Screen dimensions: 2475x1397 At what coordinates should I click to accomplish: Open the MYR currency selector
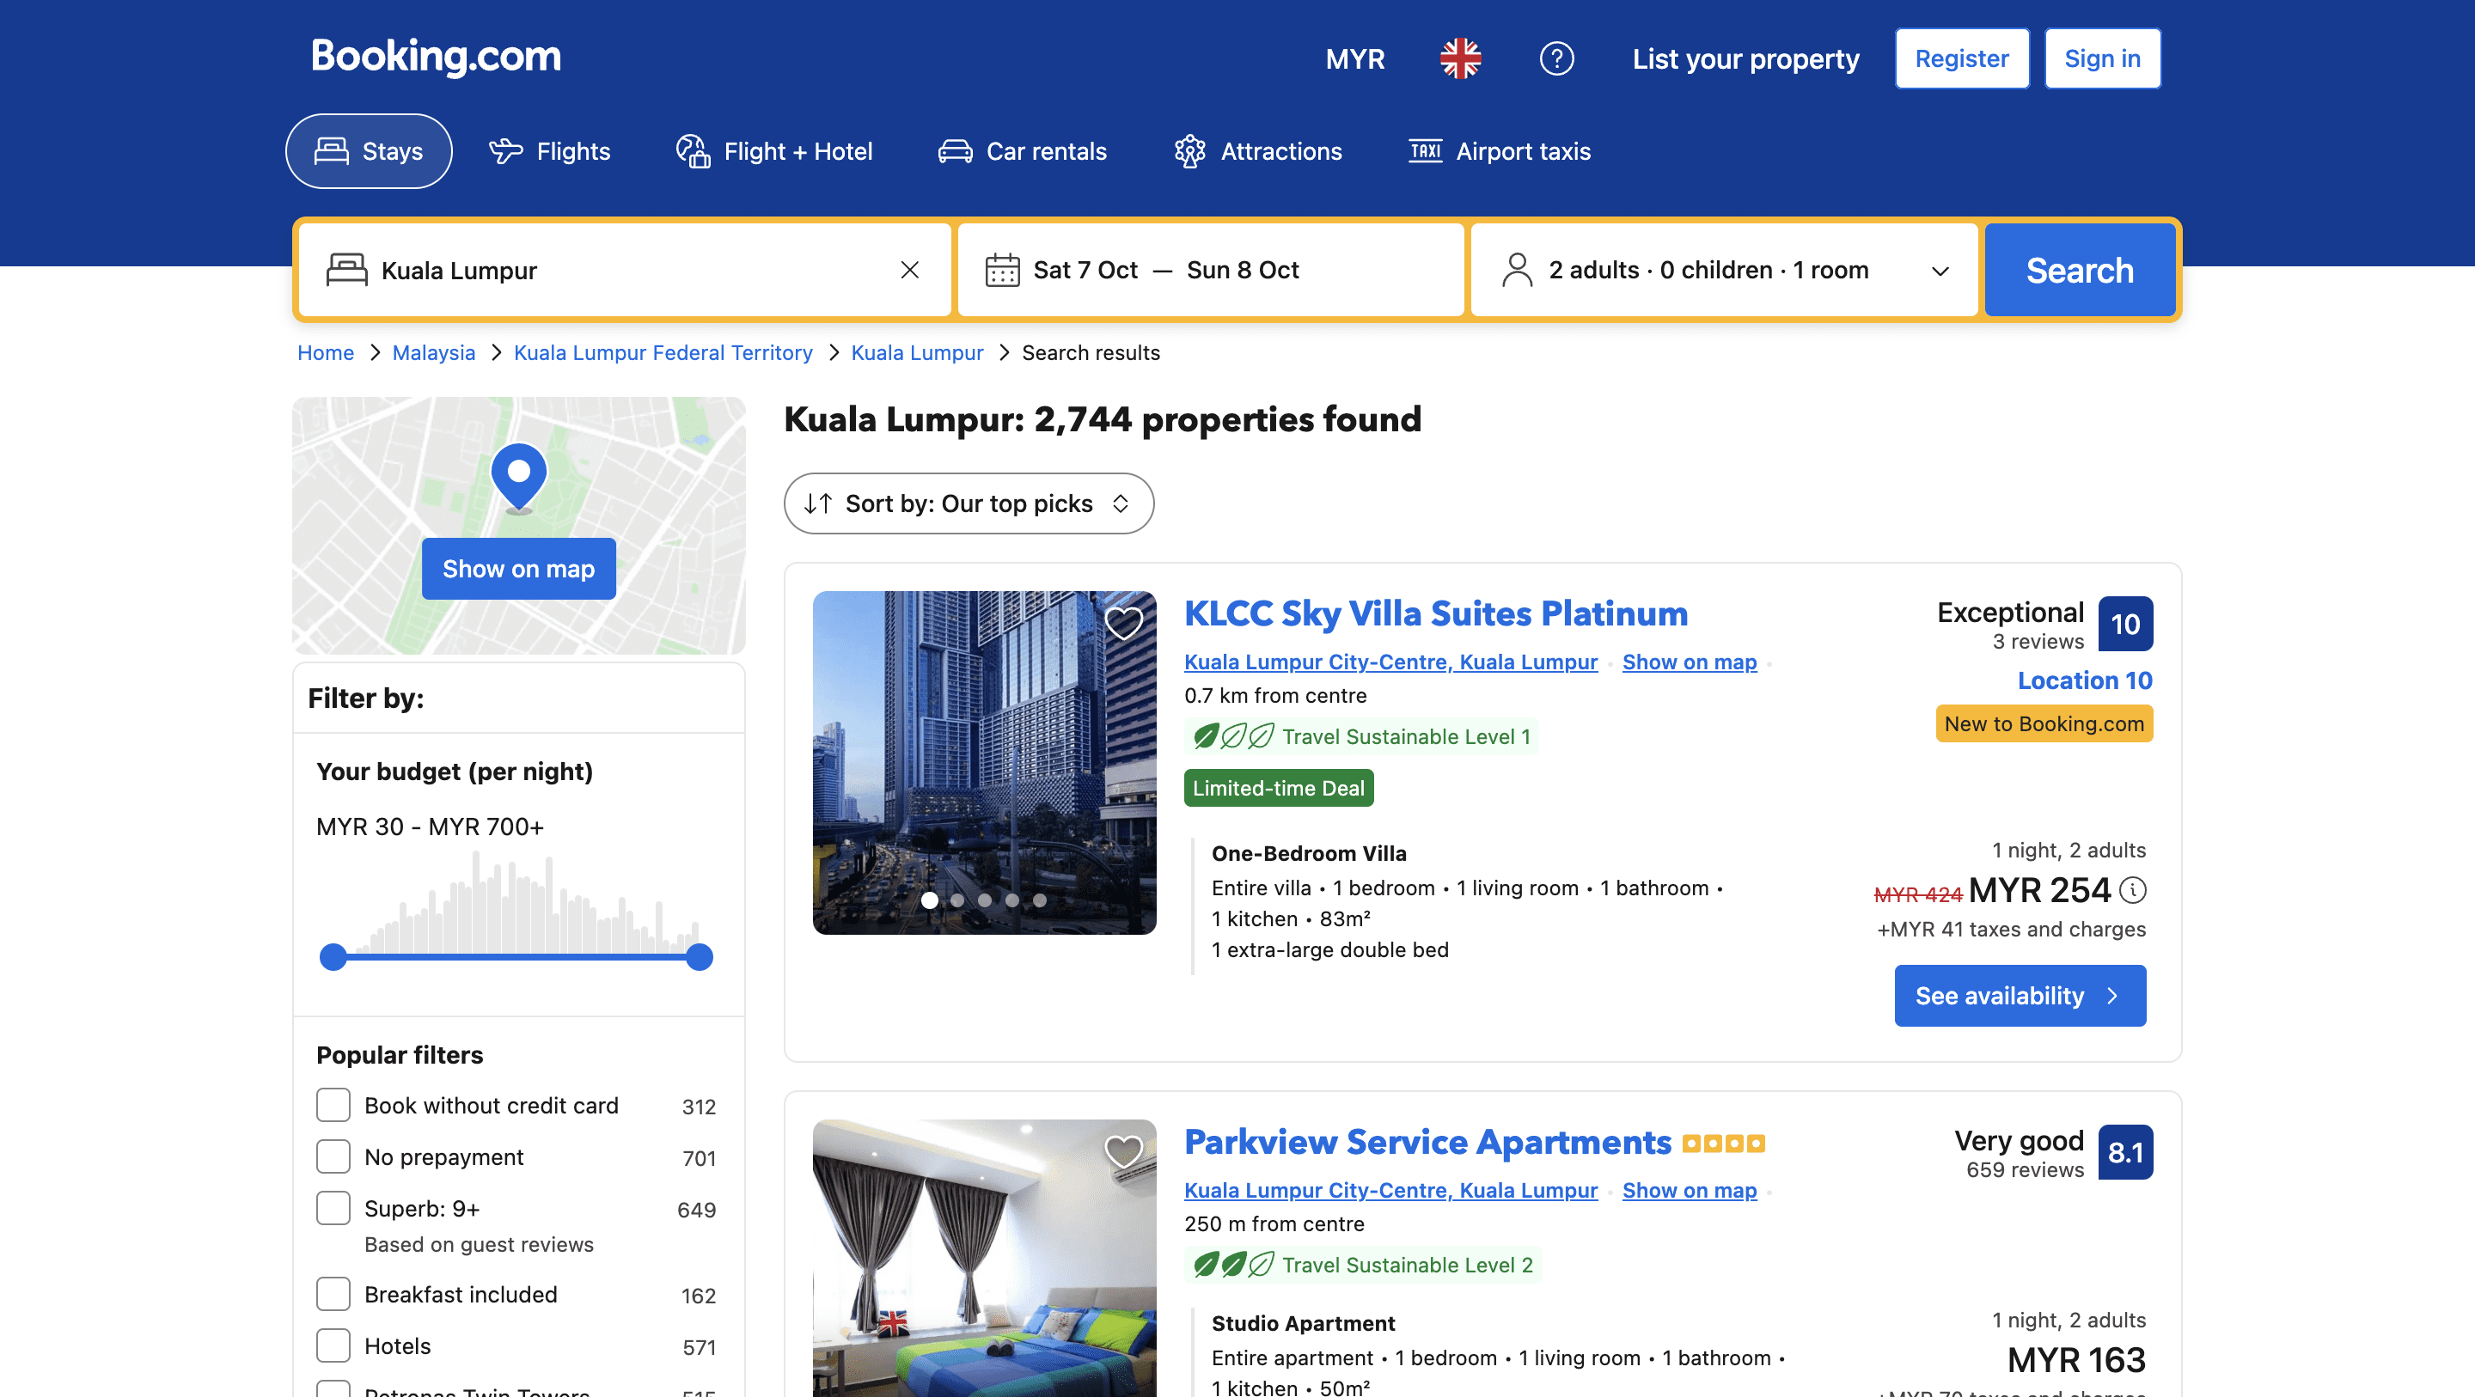pos(1354,58)
